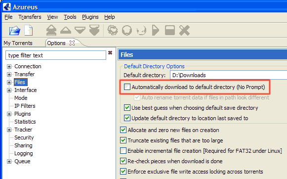
Task: Click the new torrent document icon
Action: coord(29,30)
